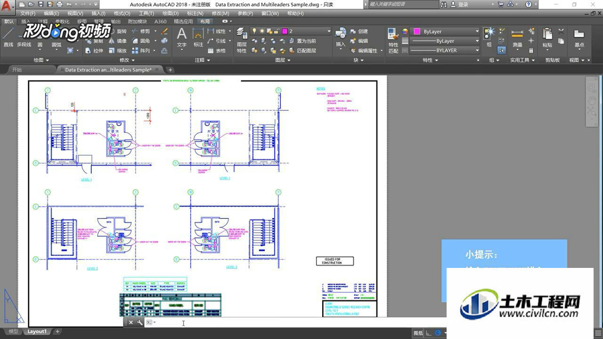
Task: Expand the Utilities (实用工具) panel
Action: [x=522, y=60]
